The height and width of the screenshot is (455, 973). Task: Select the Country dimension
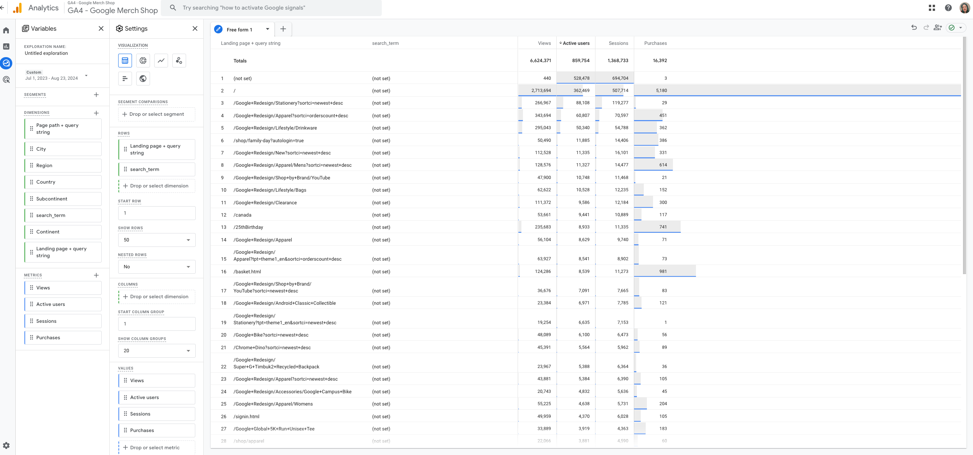[63, 182]
